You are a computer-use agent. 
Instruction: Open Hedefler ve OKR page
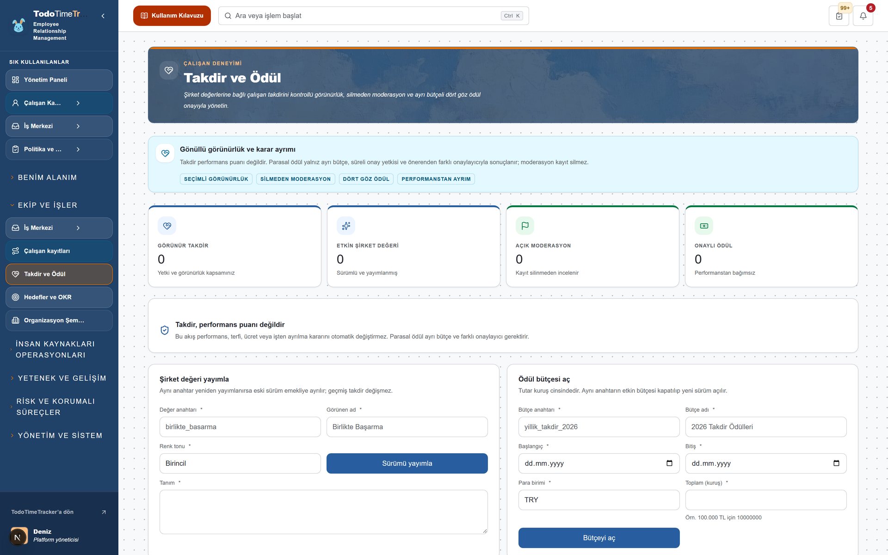tap(59, 297)
